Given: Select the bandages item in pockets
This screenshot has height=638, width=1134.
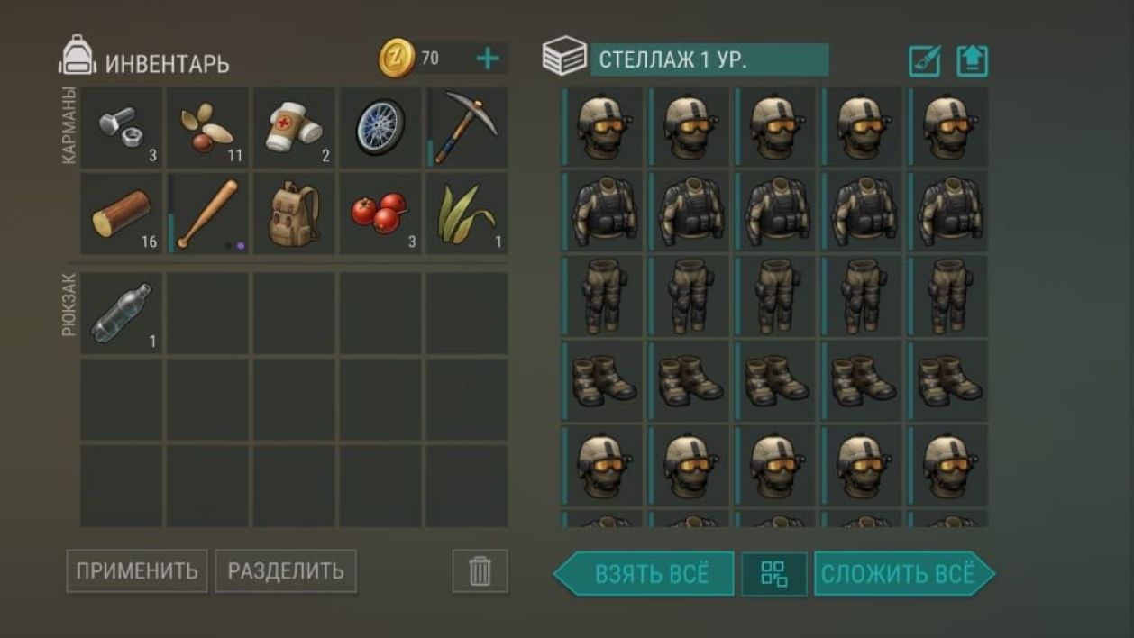Looking at the screenshot, I should [x=294, y=127].
